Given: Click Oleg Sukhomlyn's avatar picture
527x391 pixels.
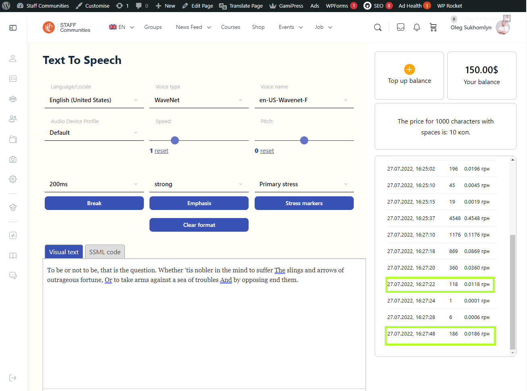Looking at the screenshot, I should (x=502, y=27).
